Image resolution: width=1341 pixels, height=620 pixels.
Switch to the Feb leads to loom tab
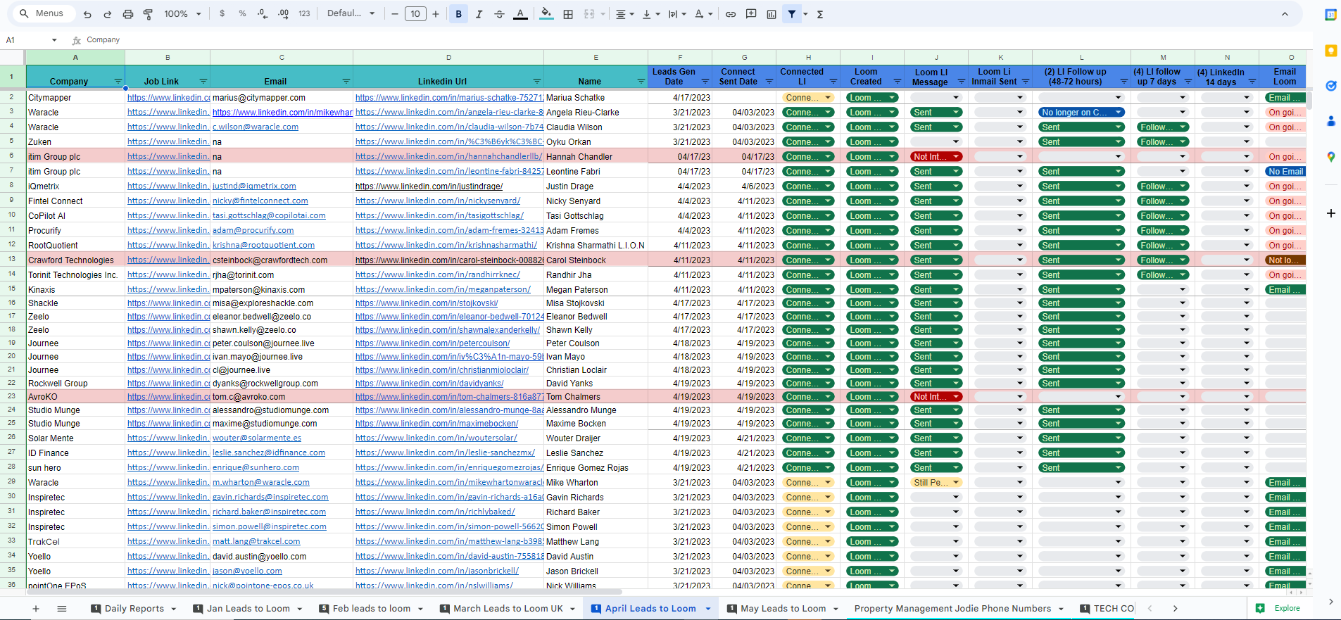click(x=371, y=609)
